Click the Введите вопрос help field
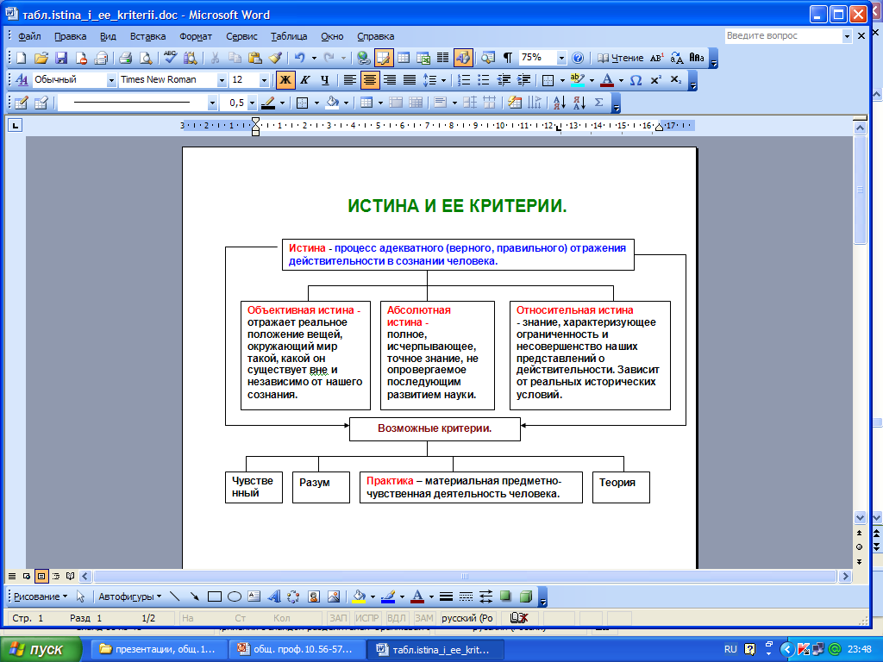This screenshot has width=883, height=662. [783, 36]
